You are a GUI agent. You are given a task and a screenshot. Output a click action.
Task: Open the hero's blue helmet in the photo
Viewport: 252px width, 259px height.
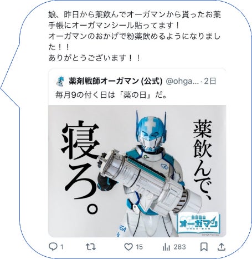click(x=151, y=132)
